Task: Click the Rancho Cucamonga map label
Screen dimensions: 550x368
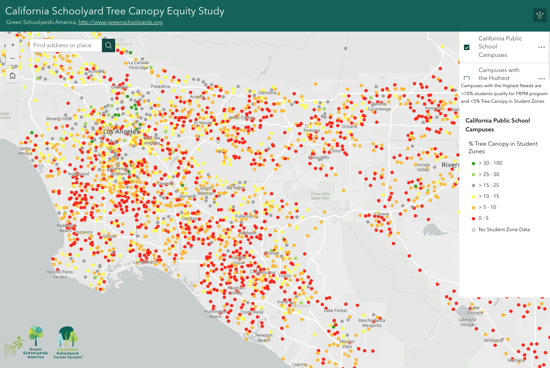Action: [x=380, y=107]
